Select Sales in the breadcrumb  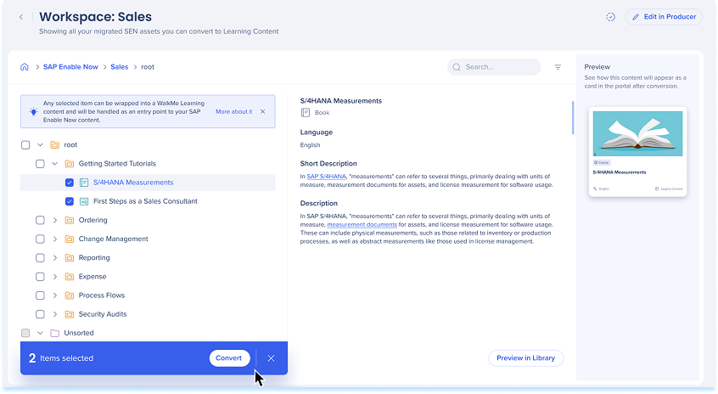click(119, 67)
